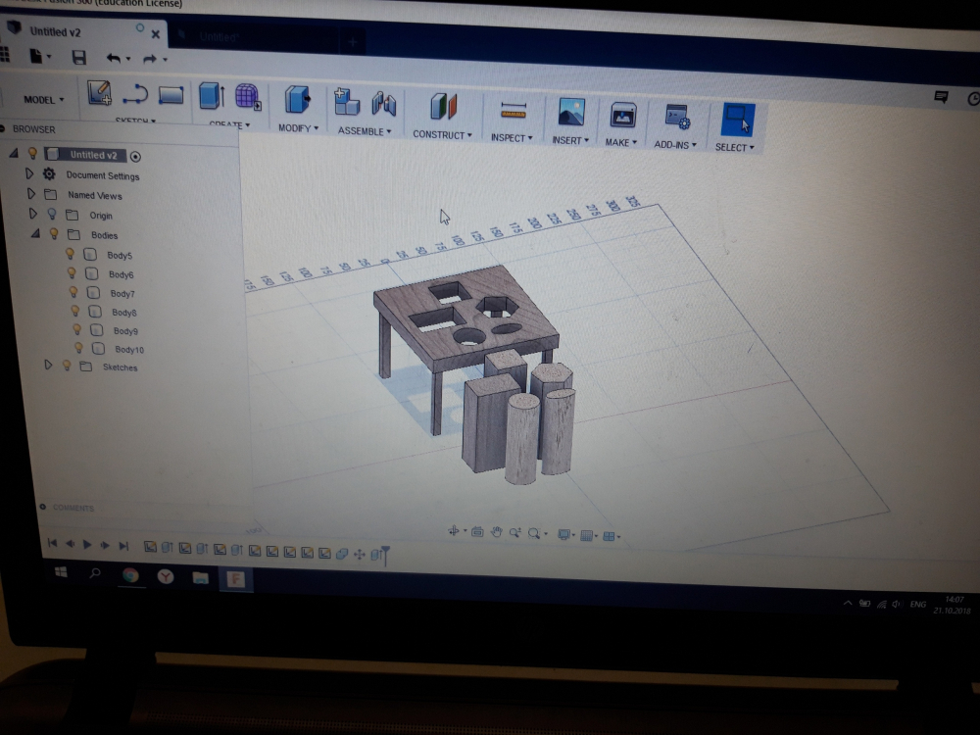Click the Display Settings monitor icon

[x=563, y=534]
